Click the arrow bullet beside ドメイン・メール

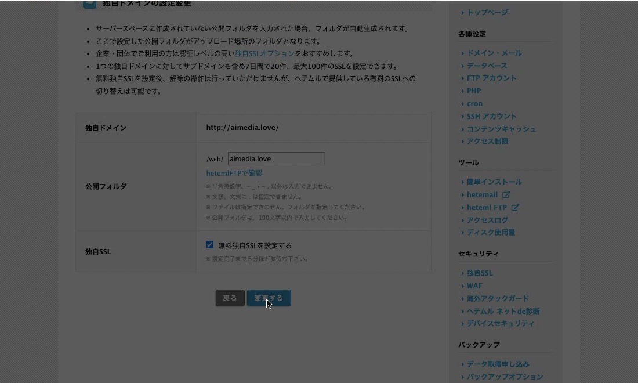[x=463, y=53]
